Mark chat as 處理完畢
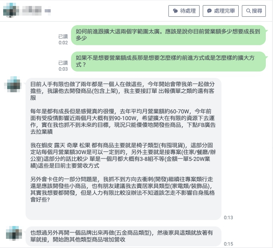 221,11
